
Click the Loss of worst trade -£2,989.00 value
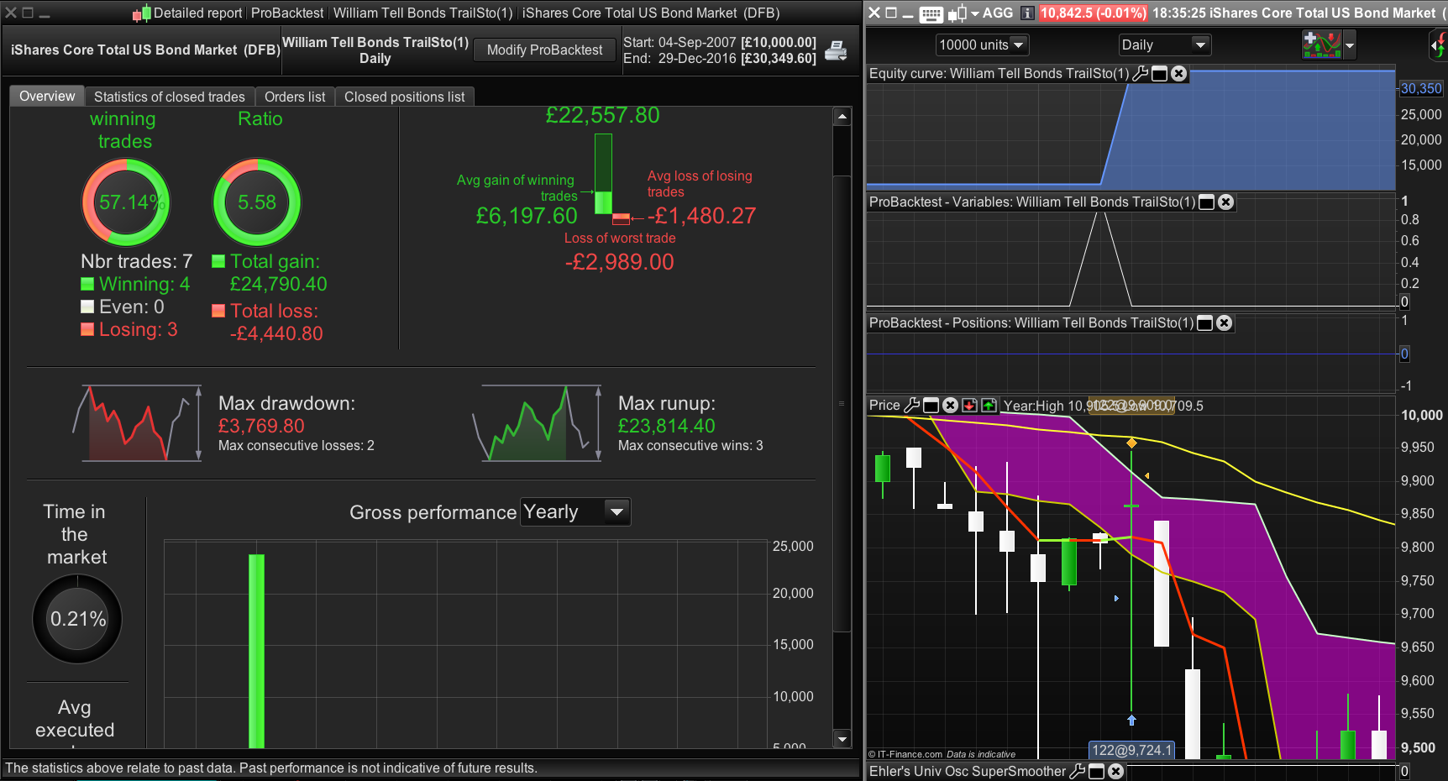click(x=620, y=262)
